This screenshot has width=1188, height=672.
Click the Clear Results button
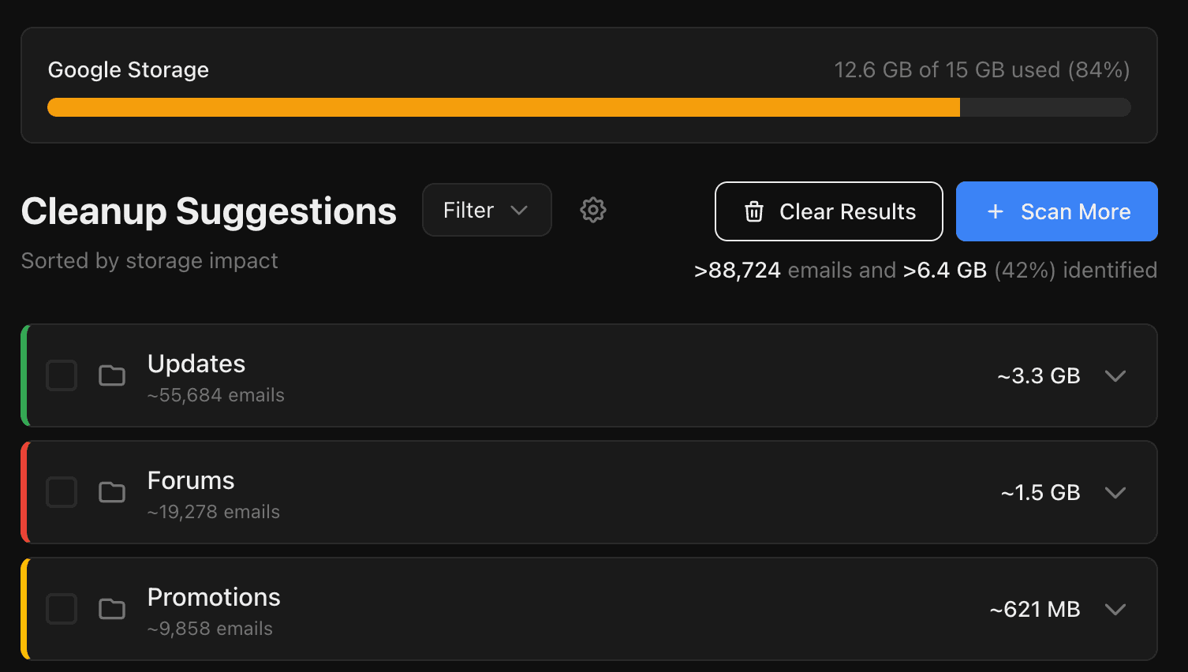tap(828, 211)
